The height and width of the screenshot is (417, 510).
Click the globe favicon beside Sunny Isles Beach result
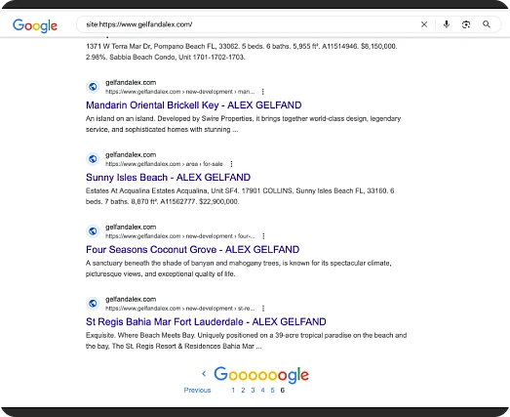(x=93, y=159)
